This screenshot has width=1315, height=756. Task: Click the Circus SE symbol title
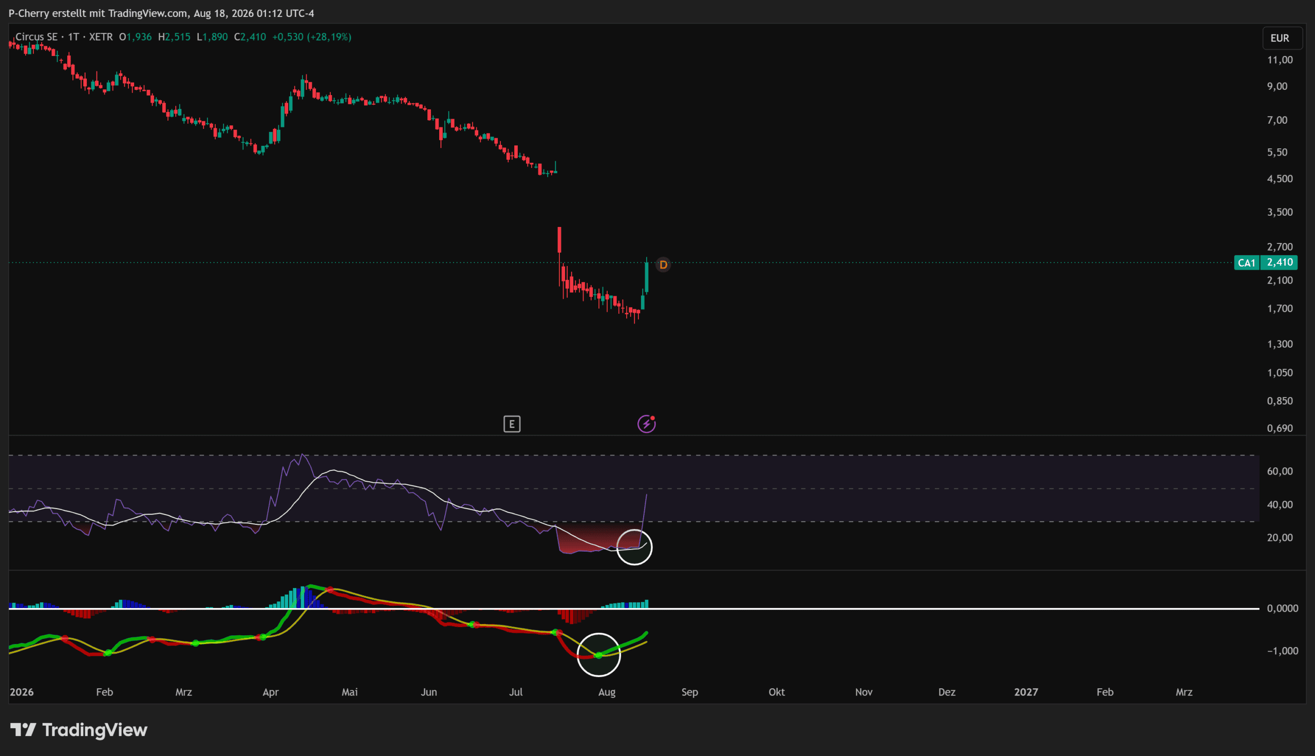tap(36, 37)
